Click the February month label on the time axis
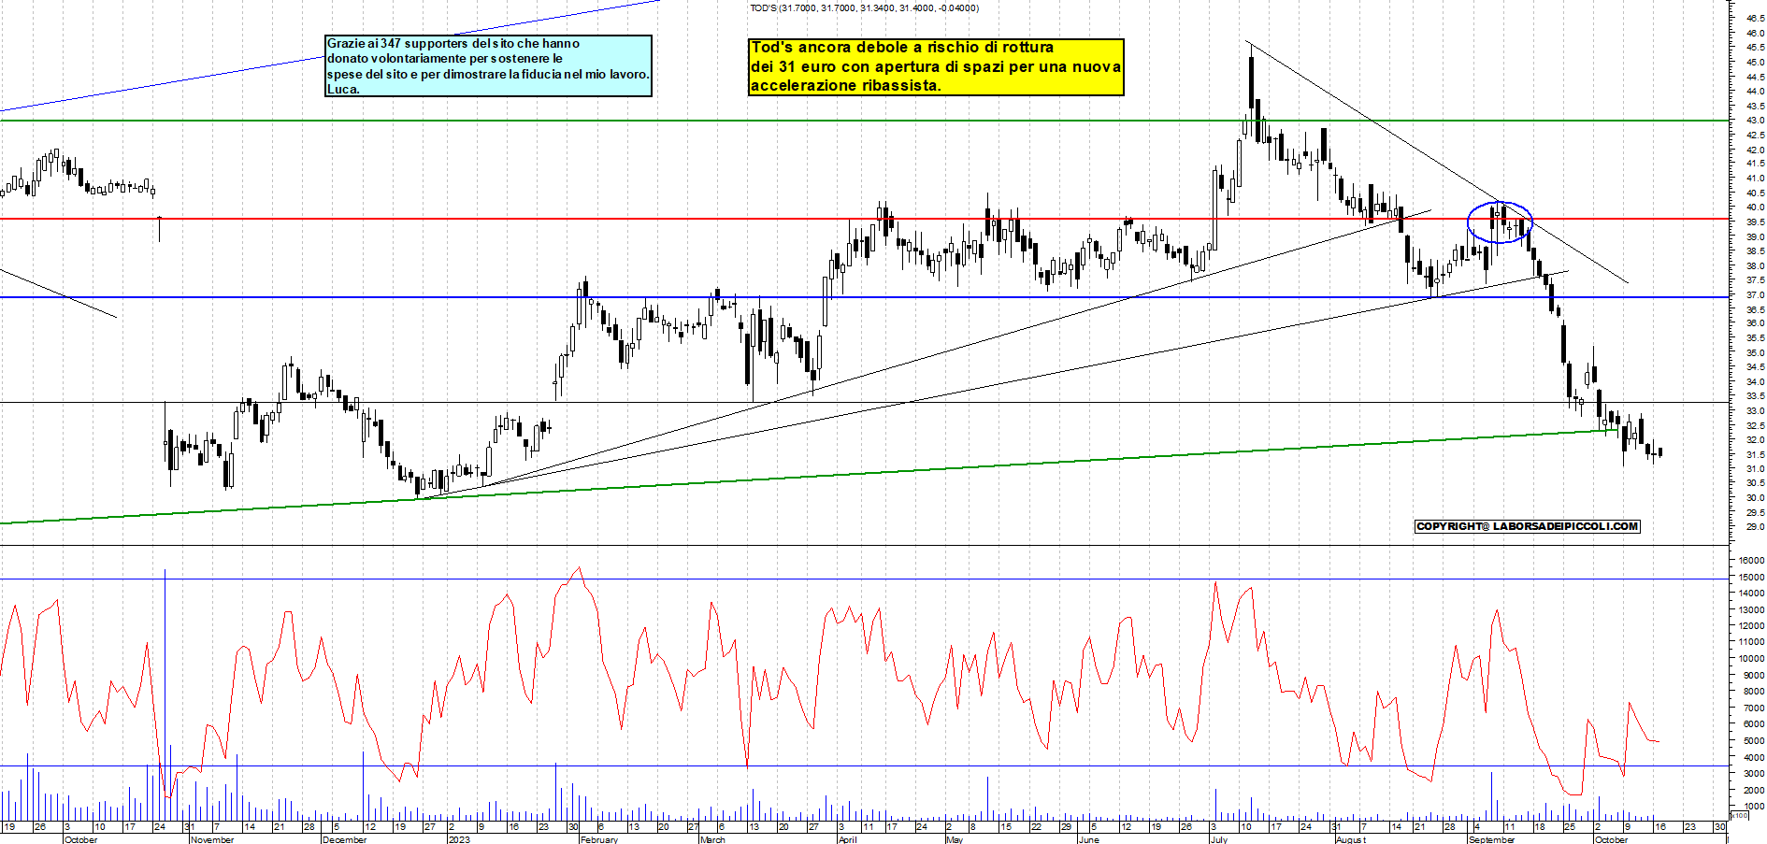This screenshot has height=844, width=1767. pyautogui.click(x=598, y=839)
